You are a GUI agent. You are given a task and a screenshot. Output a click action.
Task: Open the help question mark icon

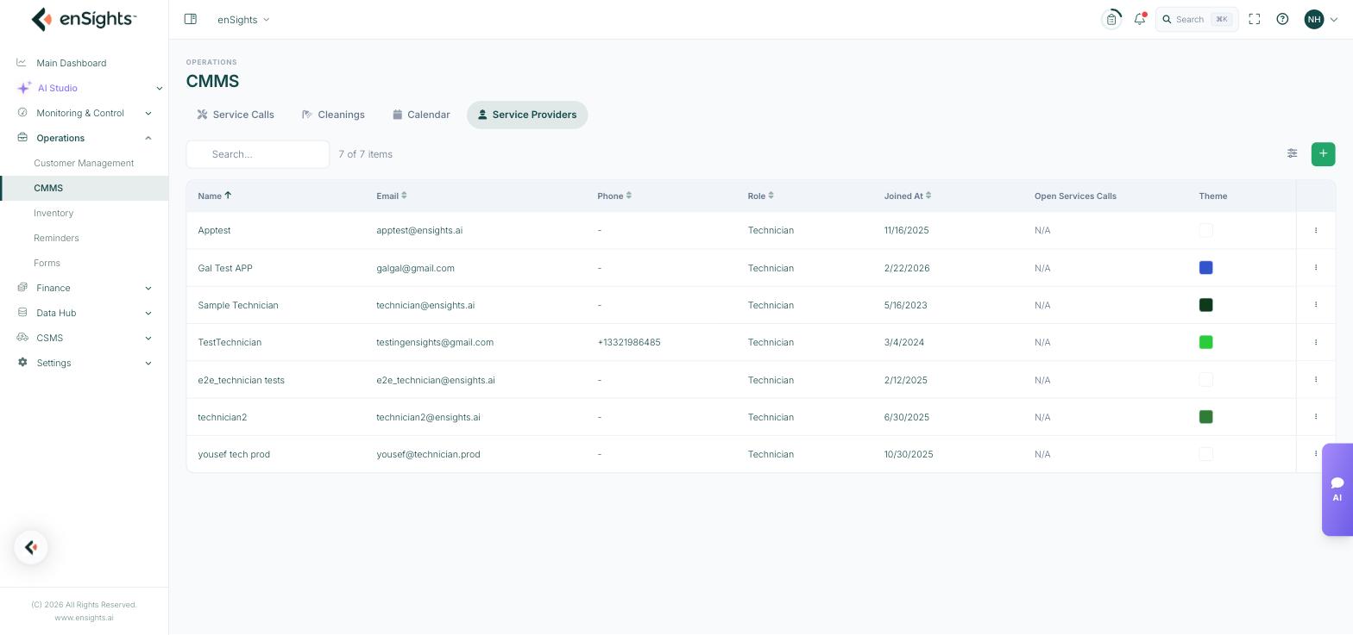coord(1282,19)
